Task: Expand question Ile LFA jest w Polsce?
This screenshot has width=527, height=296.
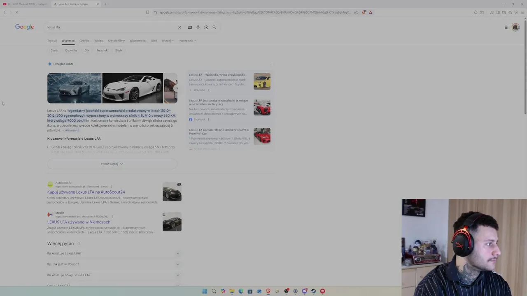Action: 113,264
